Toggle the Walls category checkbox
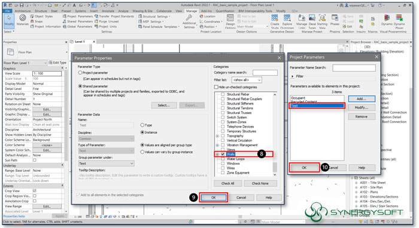This screenshot has width=419, height=228. pos(223,154)
